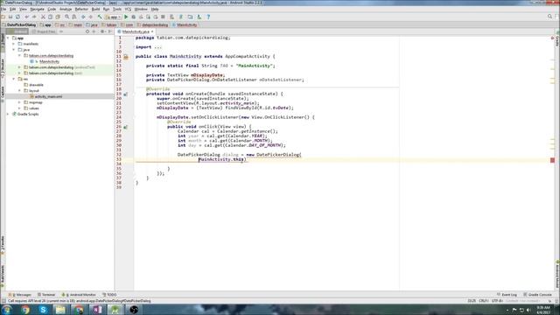Viewport: 560px width, 315px height.
Task: Click the navigate Forward arrow icon
Action: pos(91,17)
